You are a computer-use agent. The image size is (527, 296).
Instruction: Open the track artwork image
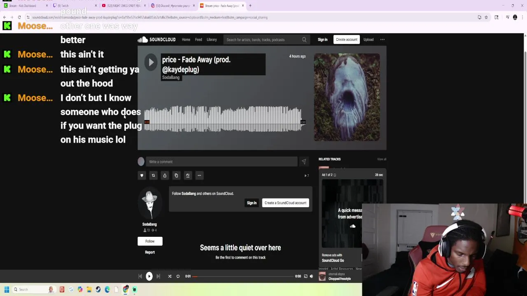pyautogui.click(x=347, y=97)
